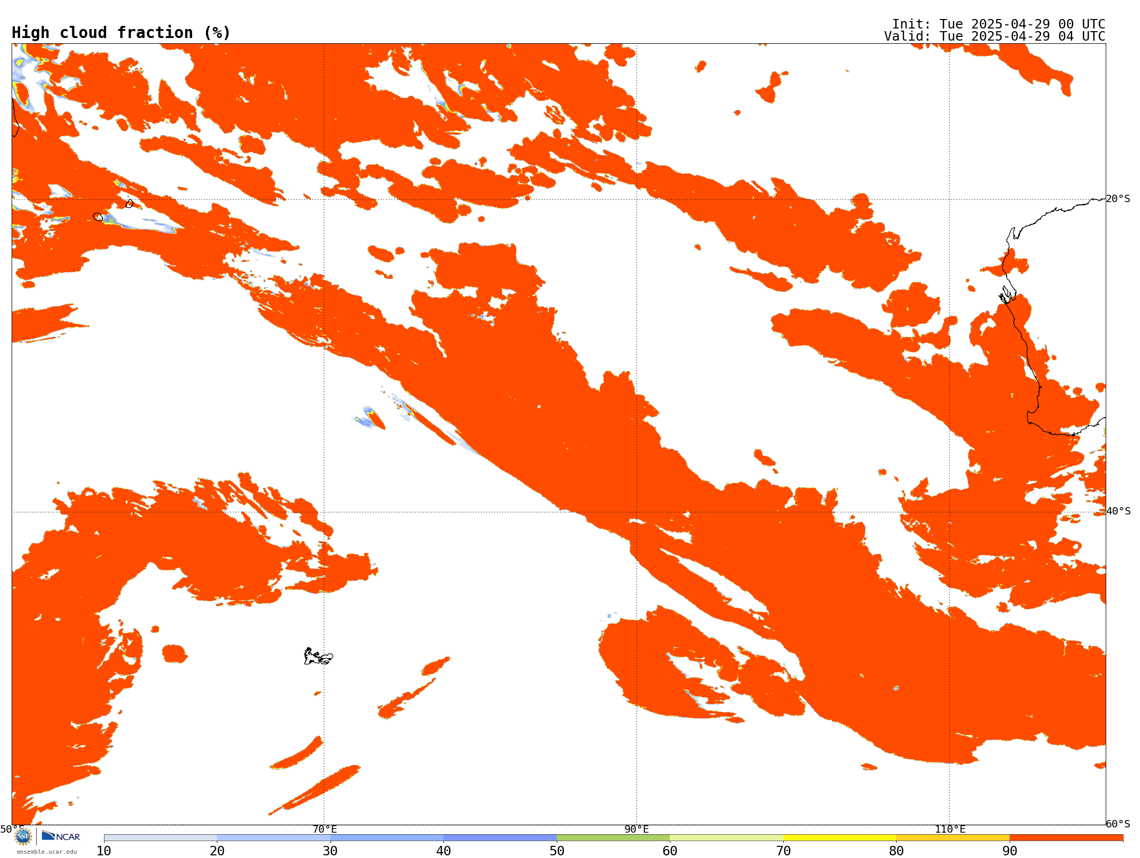Click the '20°S' latitude label
Image resolution: width=1140 pixels, height=858 pixels.
(1118, 199)
